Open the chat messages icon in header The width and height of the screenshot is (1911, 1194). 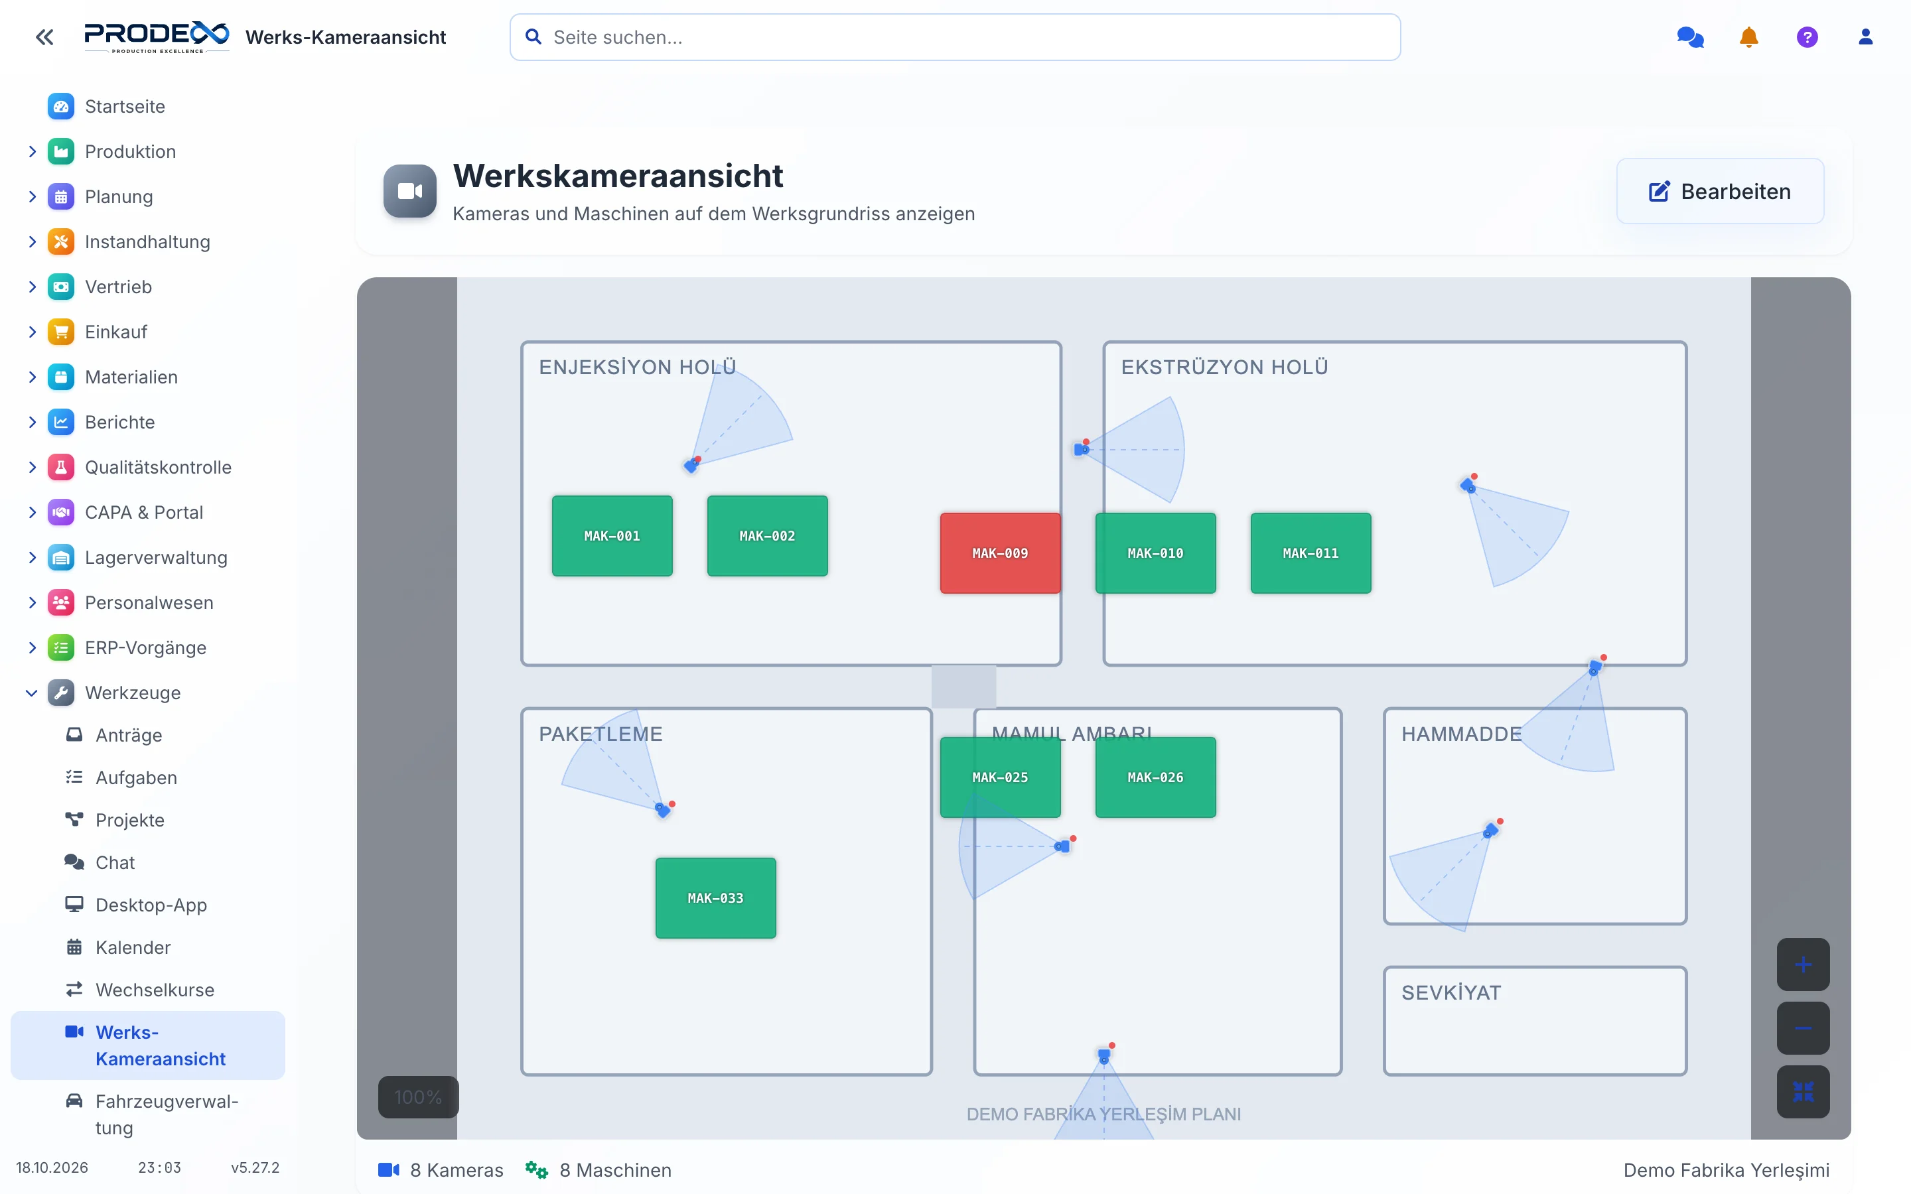pyautogui.click(x=1690, y=37)
